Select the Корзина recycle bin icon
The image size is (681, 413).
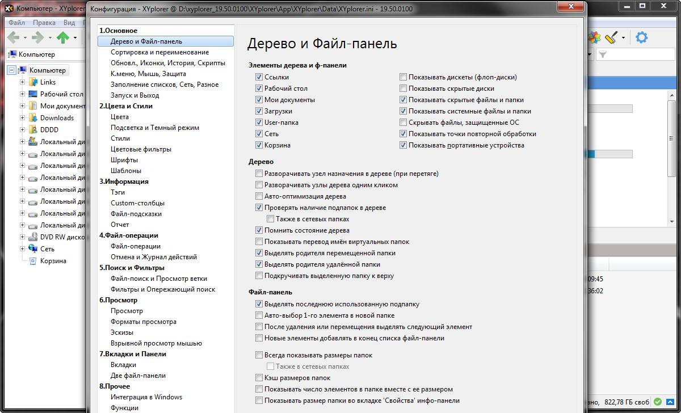[x=33, y=261]
